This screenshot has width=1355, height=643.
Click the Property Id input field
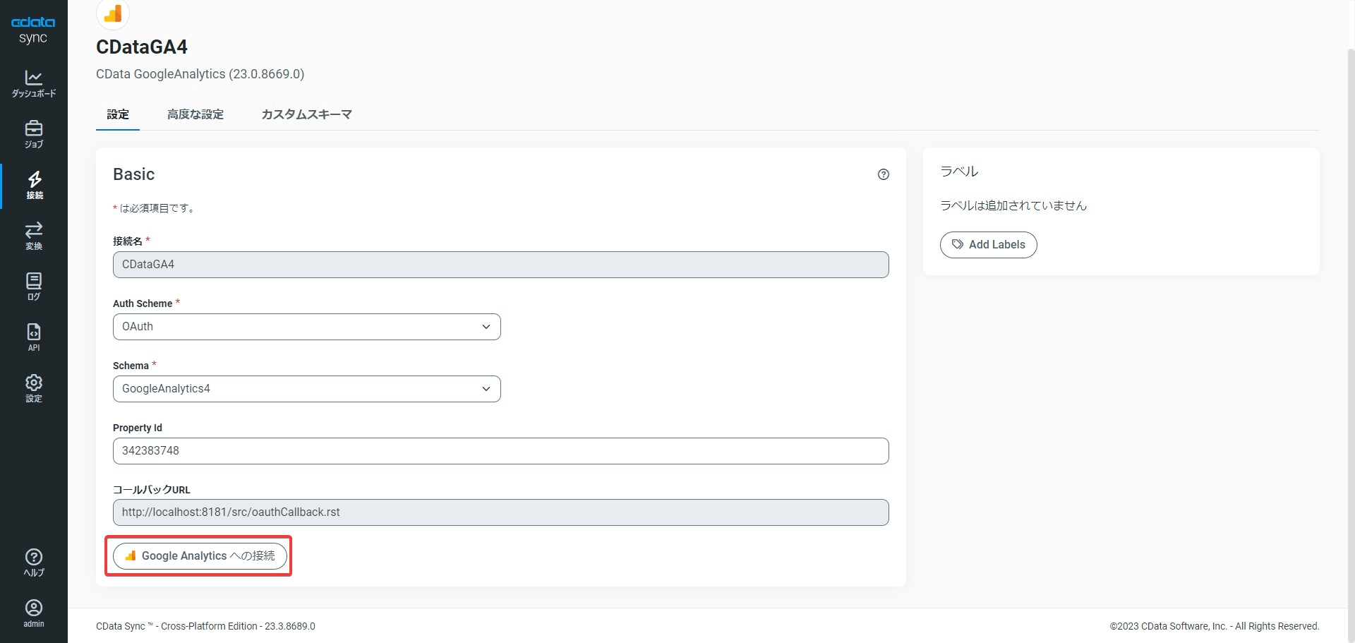(500, 451)
